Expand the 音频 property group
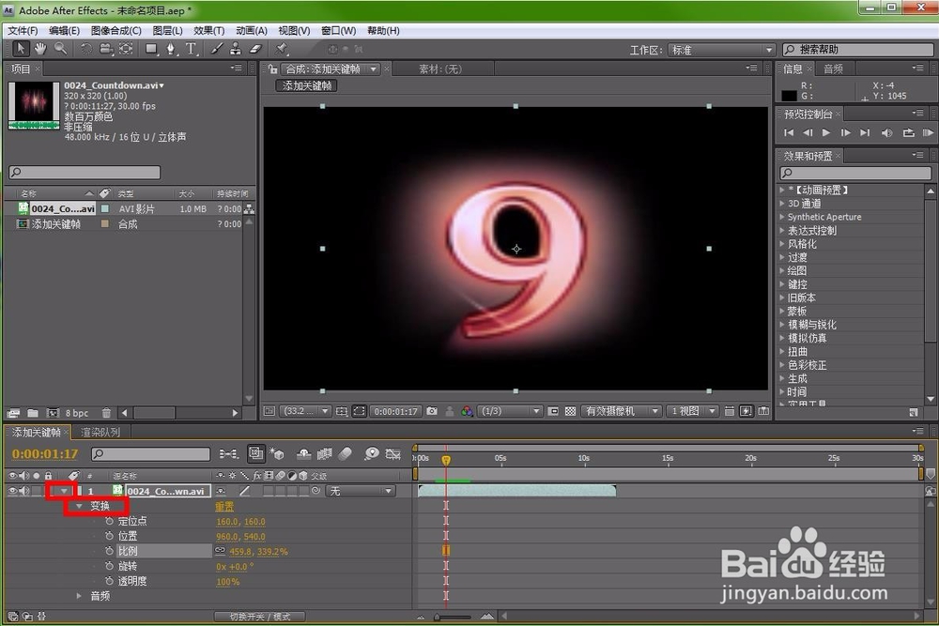939x626 pixels. pos(79,596)
